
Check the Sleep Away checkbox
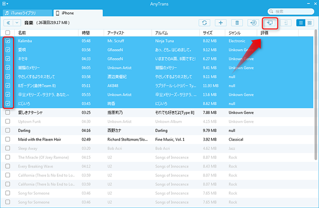(7, 148)
